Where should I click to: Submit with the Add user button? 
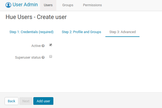click(x=43, y=101)
